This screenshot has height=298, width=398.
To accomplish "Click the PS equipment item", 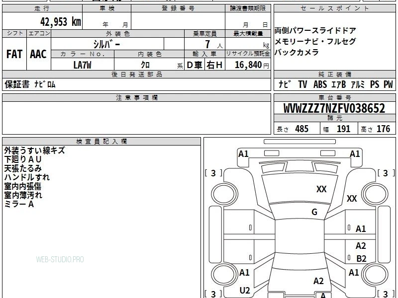I will pos(375,84).
